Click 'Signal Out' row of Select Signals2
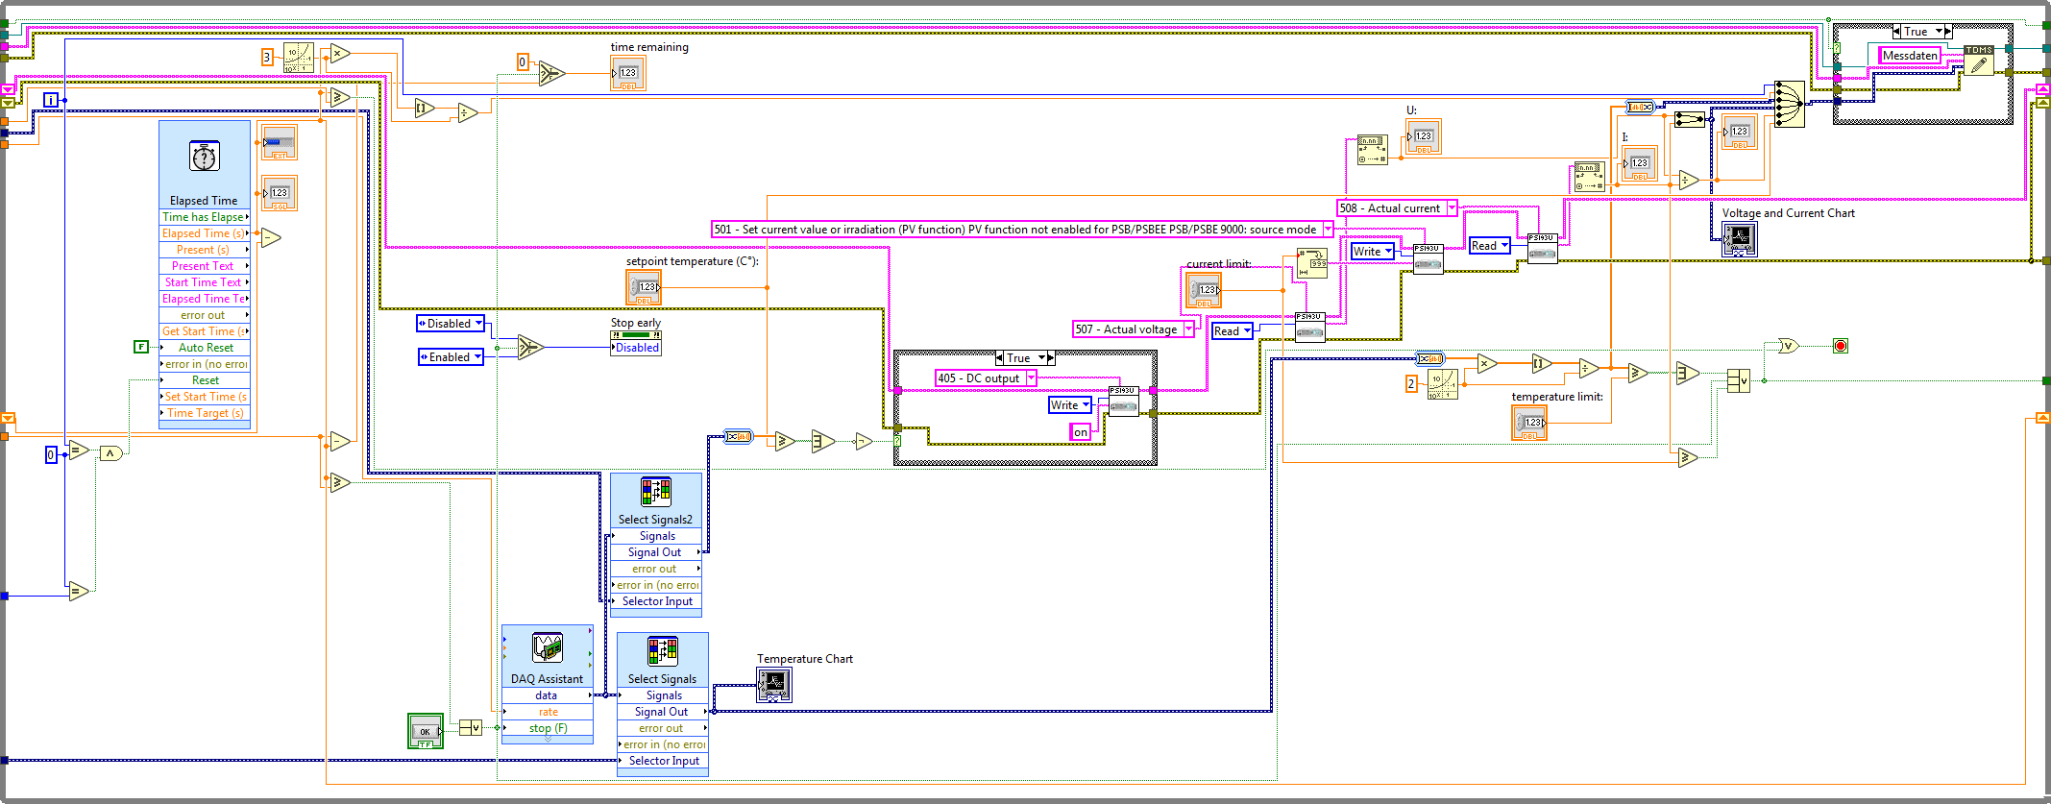The height and width of the screenshot is (804, 2051). pyautogui.click(x=656, y=552)
